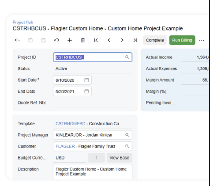
Task: Open Project ID lookup search
Action: pos(127,57)
